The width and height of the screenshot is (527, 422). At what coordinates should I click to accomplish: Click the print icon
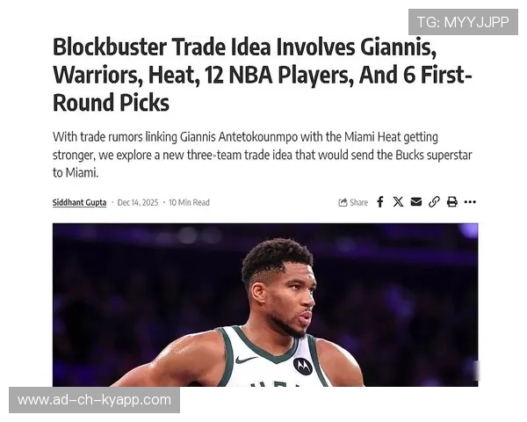click(452, 202)
